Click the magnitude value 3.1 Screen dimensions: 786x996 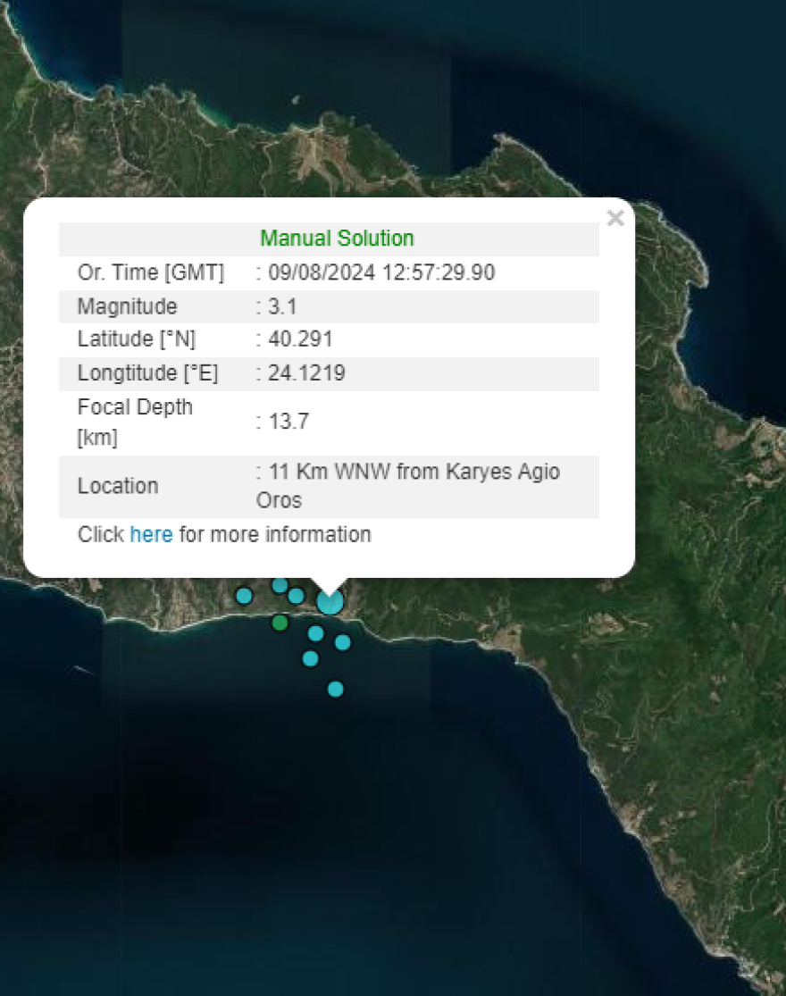[x=282, y=306]
